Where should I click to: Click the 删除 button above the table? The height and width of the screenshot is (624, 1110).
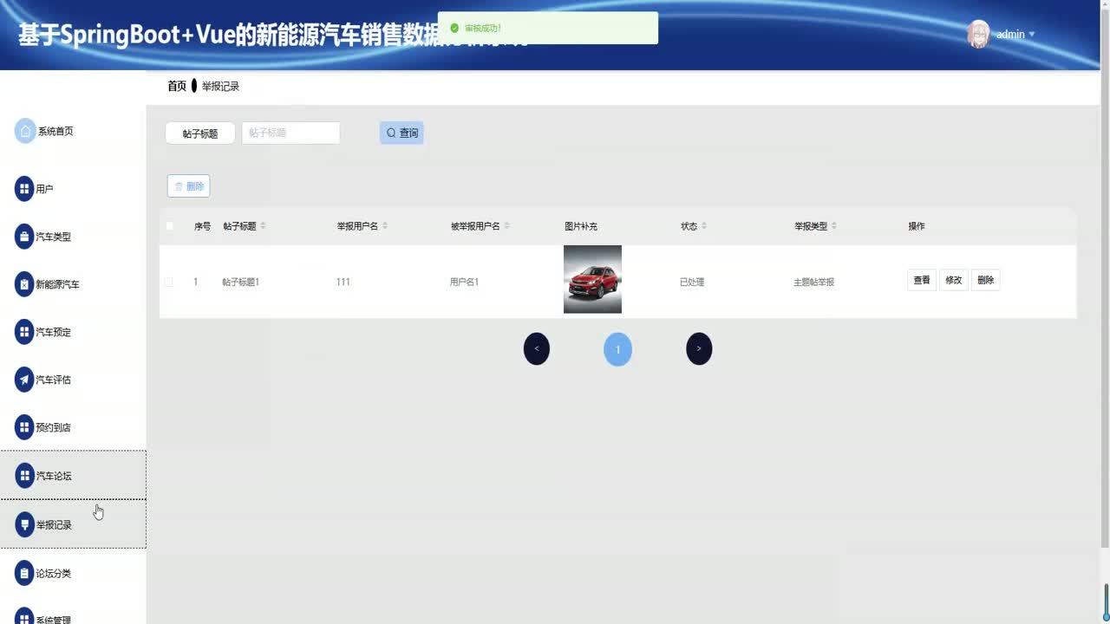point(188,186)
